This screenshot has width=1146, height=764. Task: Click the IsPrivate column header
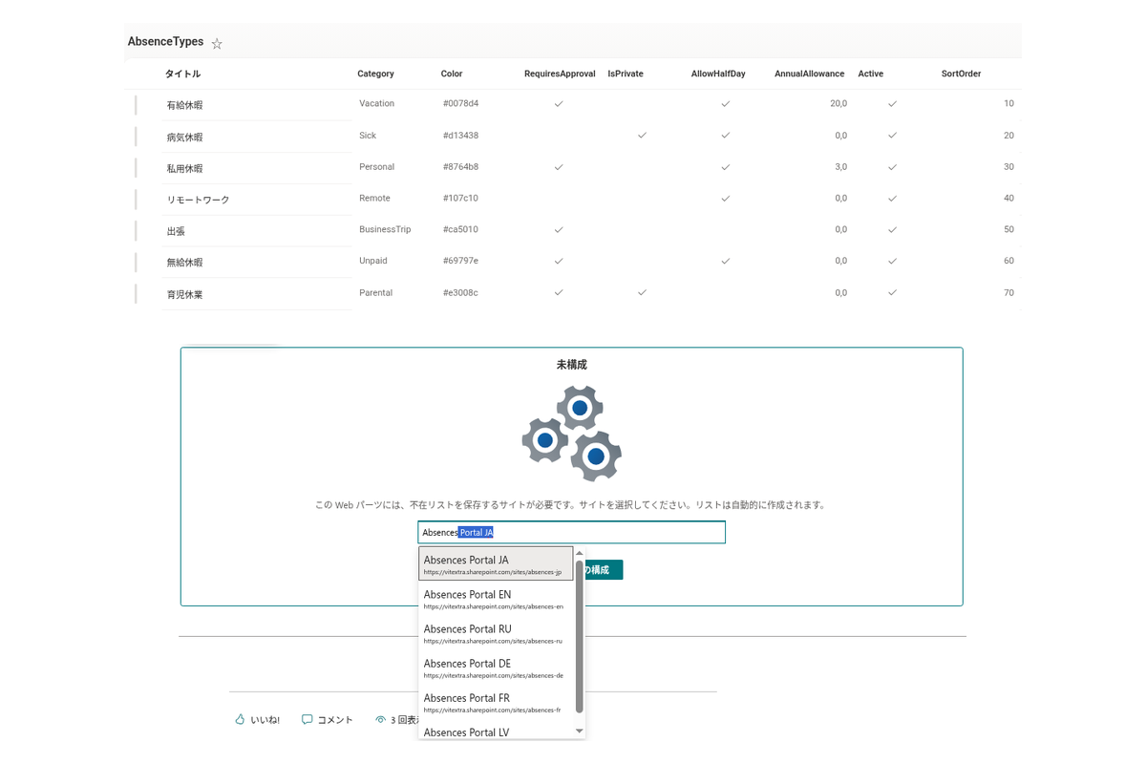[626, 74]
